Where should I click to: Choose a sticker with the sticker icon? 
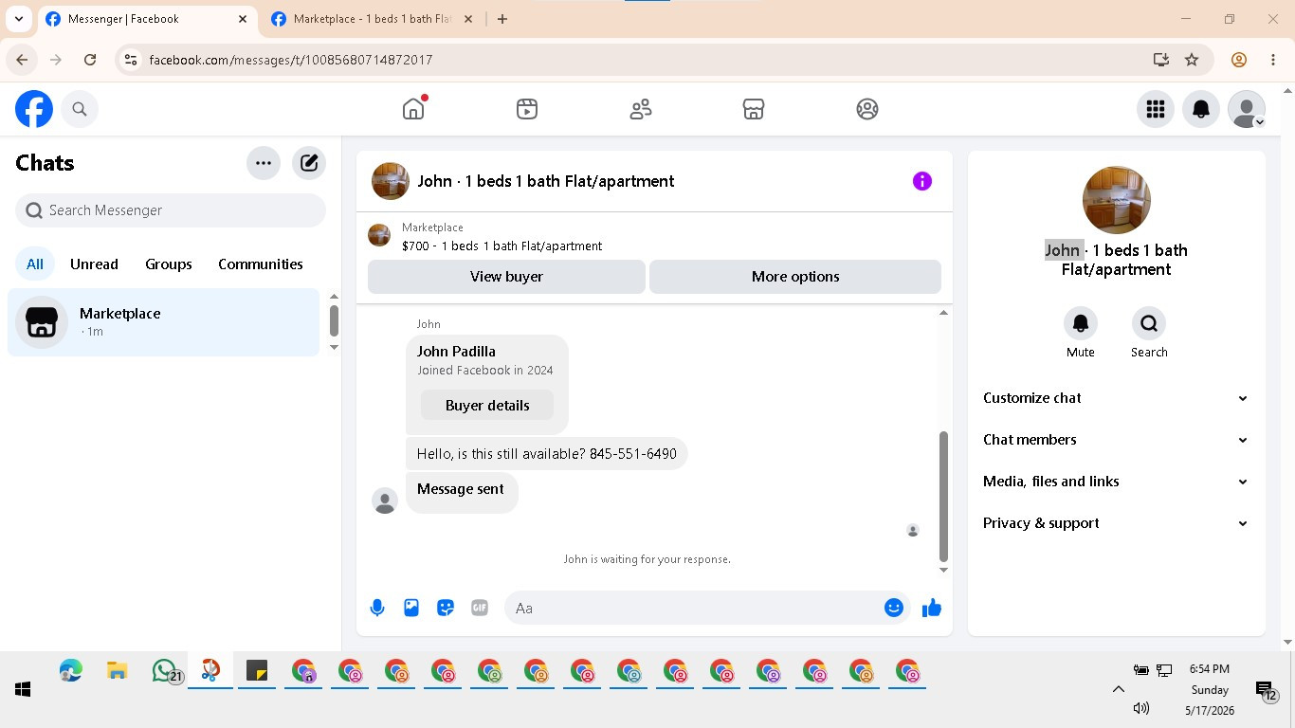click(x=446, y=608)
